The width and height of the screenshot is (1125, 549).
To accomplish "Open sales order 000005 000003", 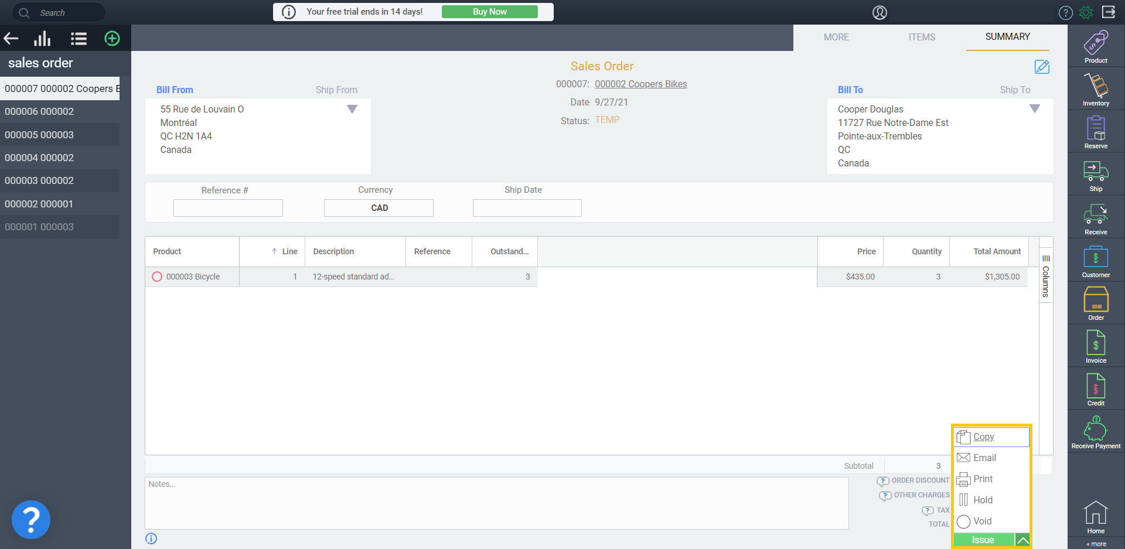I will coord(60,135).
